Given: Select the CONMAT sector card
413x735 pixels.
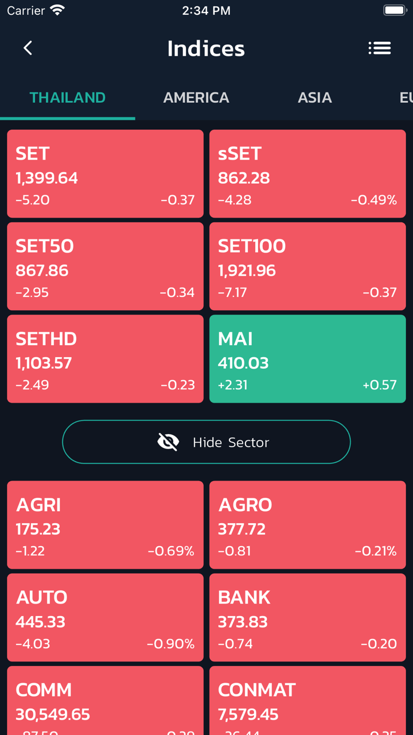Looking at the screenshot, I should (307, 701).
